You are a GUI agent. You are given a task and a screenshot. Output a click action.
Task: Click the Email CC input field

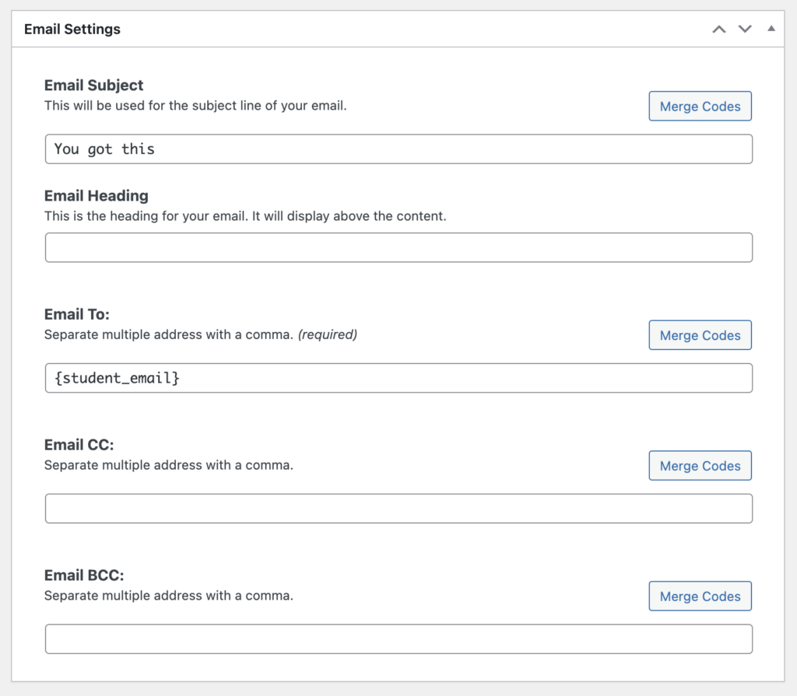(x=398, y=509)
